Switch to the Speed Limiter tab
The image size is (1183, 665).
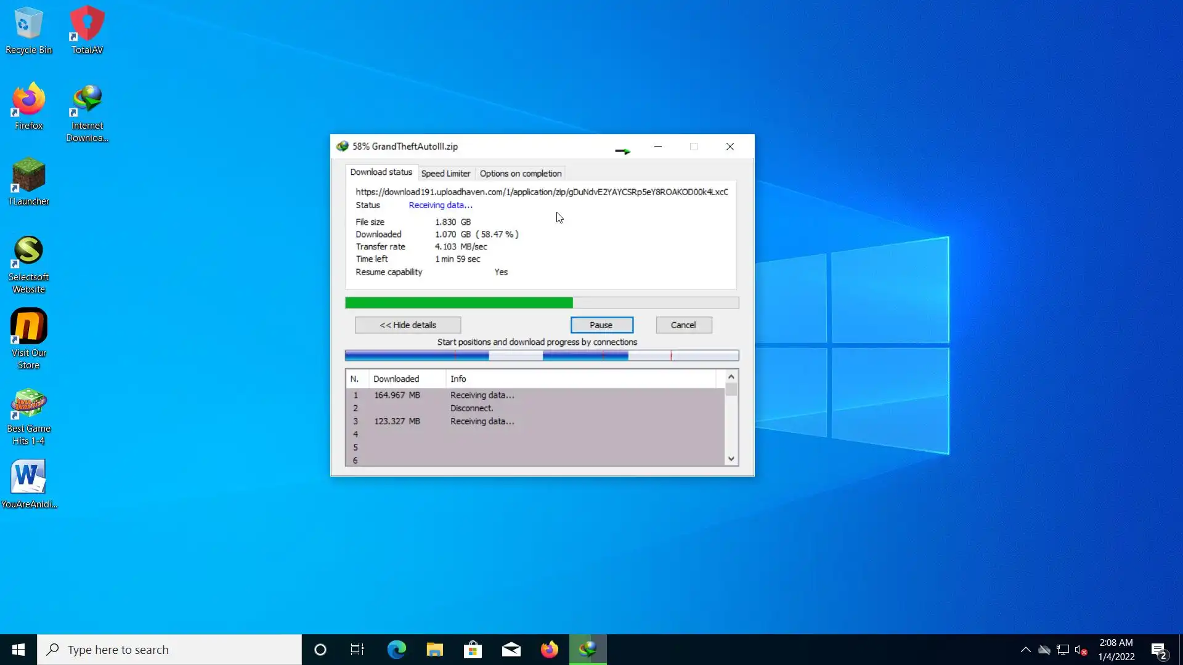point(445,174)
